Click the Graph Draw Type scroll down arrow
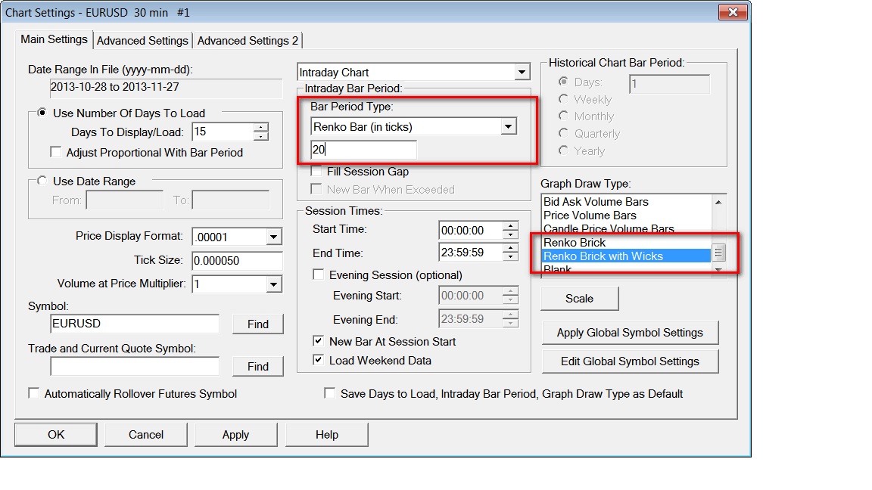 tap(718, 269)
